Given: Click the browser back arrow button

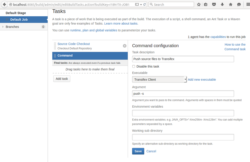Looking at the screenshot, I should tap(4, 4).
